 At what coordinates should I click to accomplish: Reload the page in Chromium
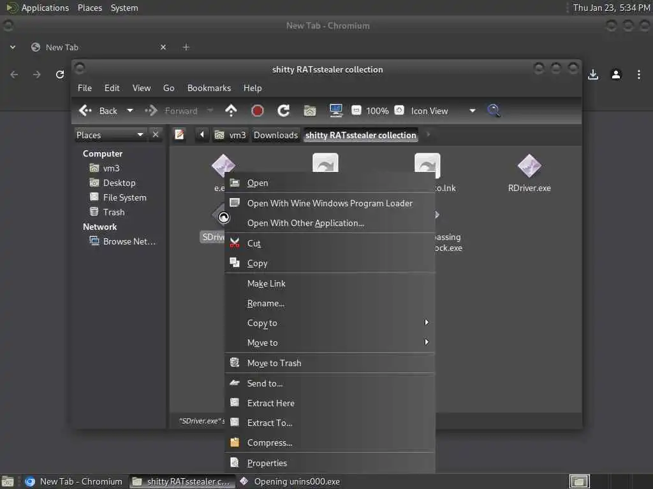click(60, 74)
